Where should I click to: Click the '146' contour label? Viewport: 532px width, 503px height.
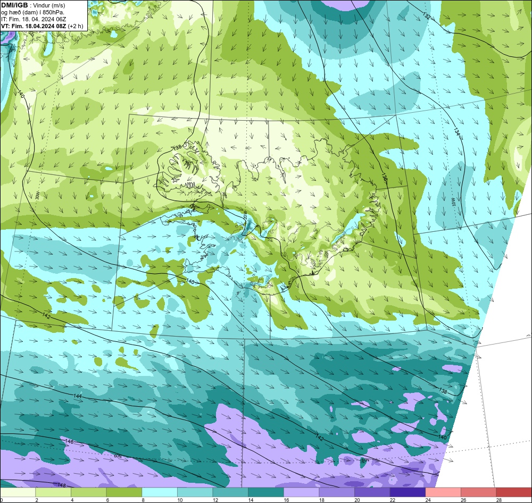pyautogui.click(x=69, y=442)
